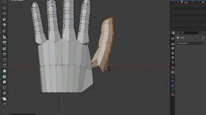
Task: Click the Cube object icon in properties
Action: [178, 38]
